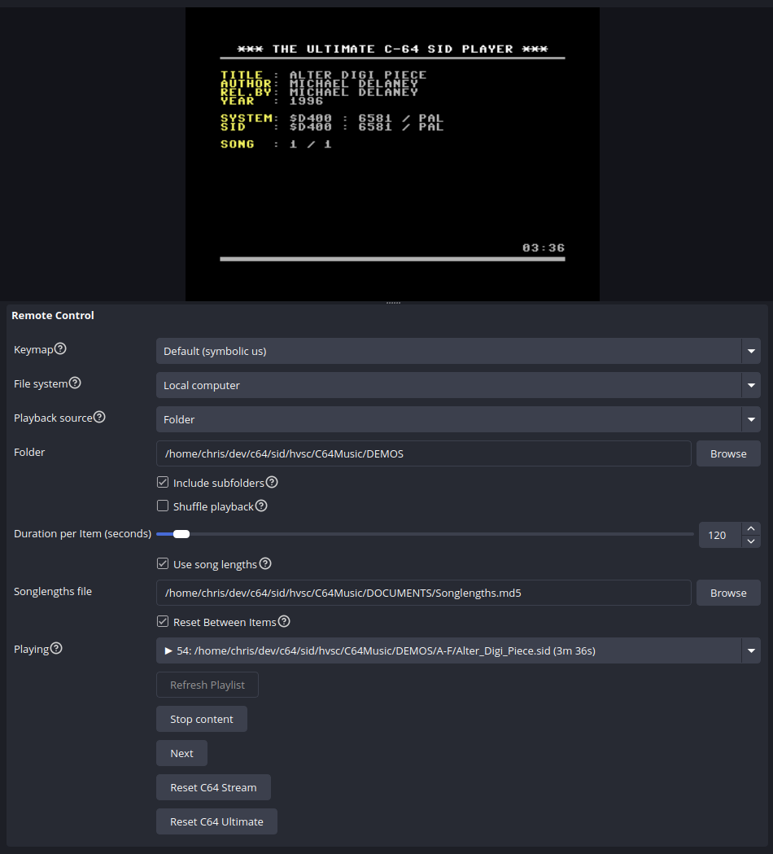The image size is (773, 854).
Task: Open the Keymap help tooltip icon
Action: tap(60, 348)
